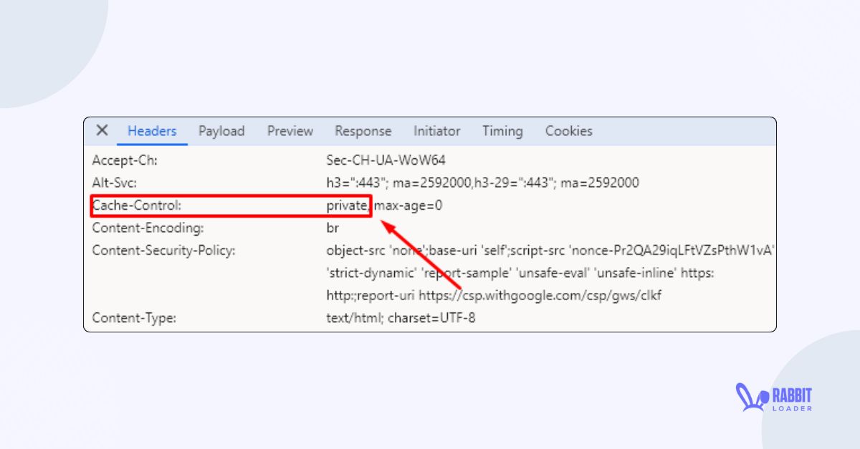View the Response tab
Screen dimensions: 860x449
pyautogui.click(x=363, y=131)
